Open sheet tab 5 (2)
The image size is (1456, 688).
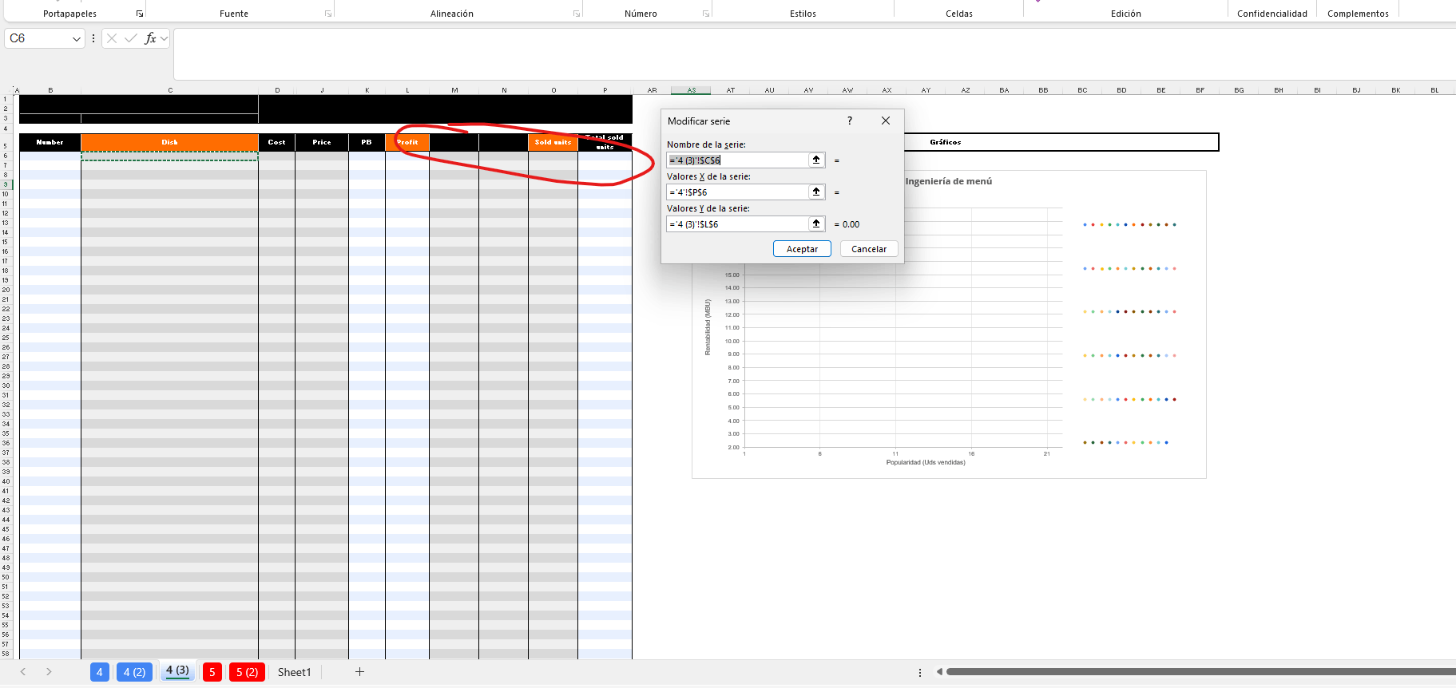(x=247, y=672)
